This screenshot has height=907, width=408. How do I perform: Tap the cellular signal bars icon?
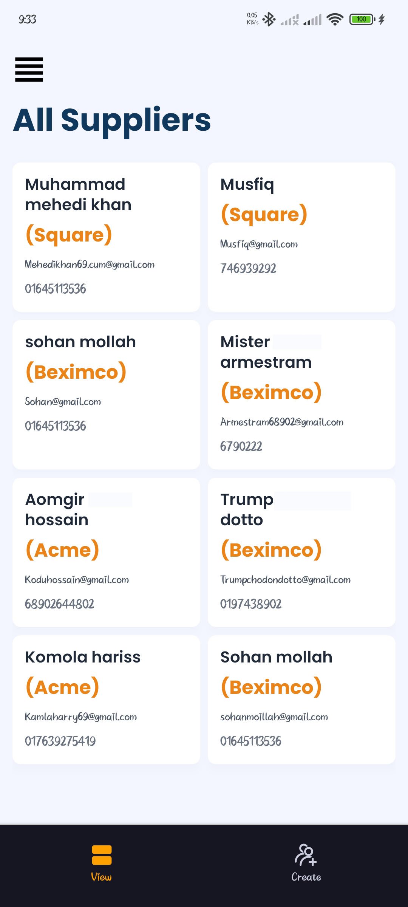313,19
